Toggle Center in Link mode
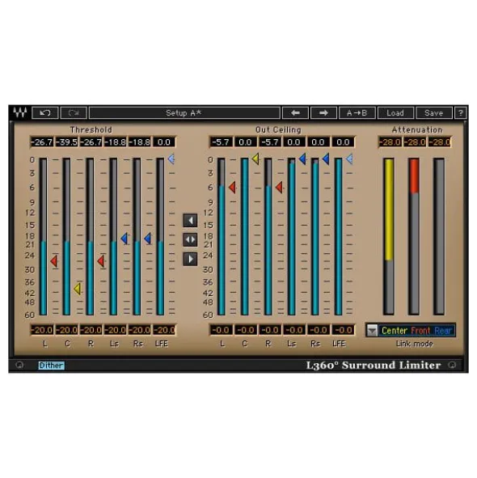 coord(395,331)
